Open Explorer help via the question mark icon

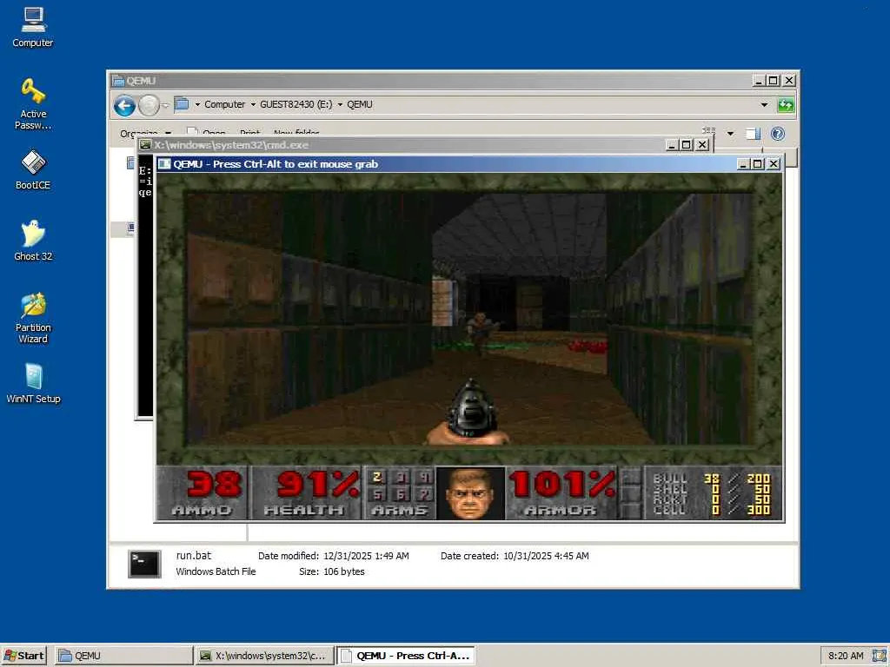tap(778, 133)
